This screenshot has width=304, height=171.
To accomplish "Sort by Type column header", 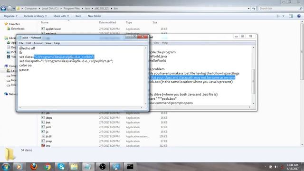I will point(129,22).
